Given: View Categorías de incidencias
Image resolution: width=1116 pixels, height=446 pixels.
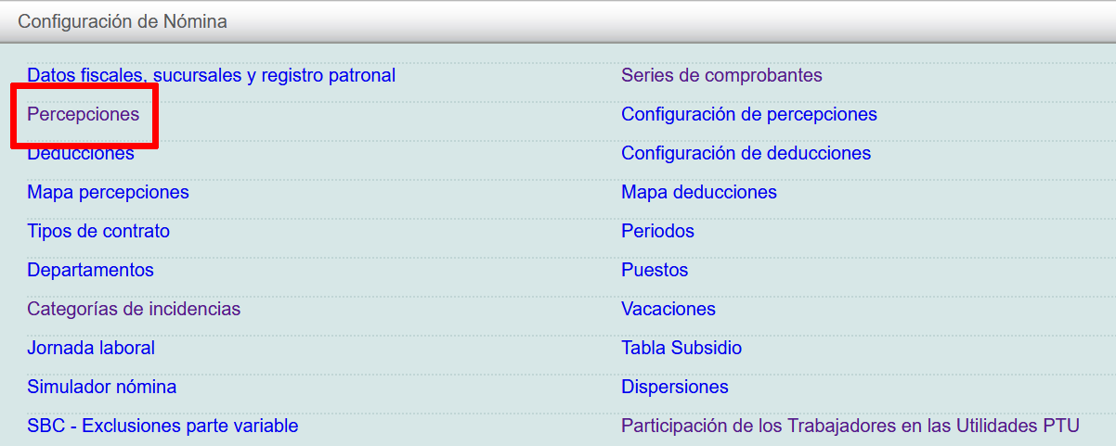Looking at the screenshot, I should 134,309.
